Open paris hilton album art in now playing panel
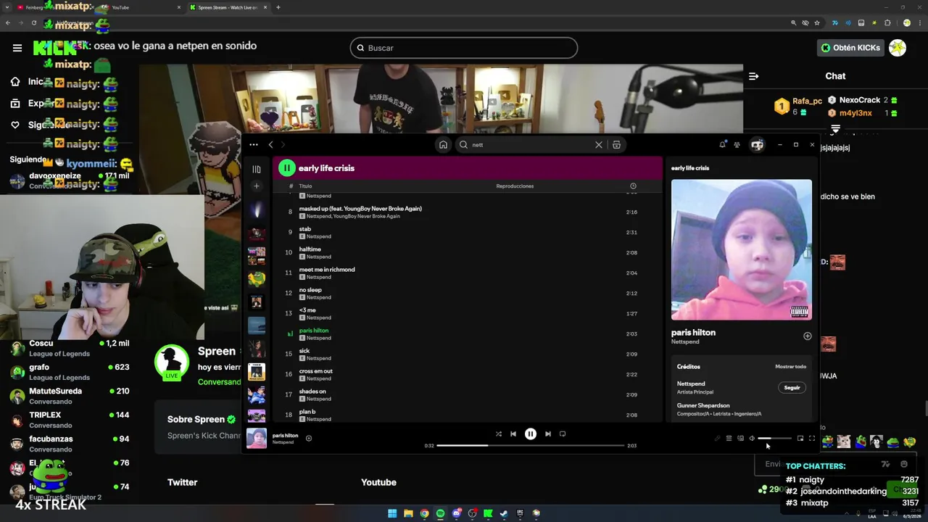Screen dimensions: 928x522 click(741, 249)
